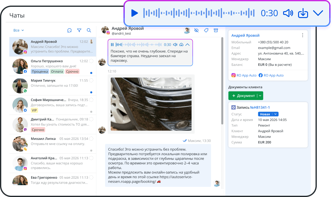
Task: Toggle the crossed-eye unread icon
Action: (196, 30)
